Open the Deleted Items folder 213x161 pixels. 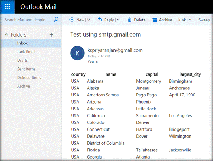tap(29, 77)
